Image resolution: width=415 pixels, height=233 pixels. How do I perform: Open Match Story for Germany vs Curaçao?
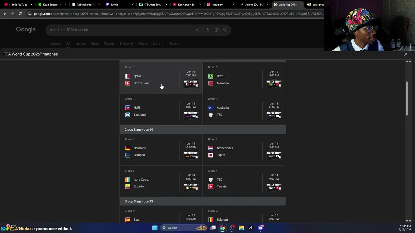[x=191, y=155]
